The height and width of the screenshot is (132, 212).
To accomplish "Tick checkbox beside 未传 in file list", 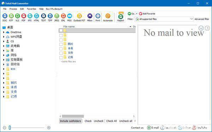I will [61, 49].
